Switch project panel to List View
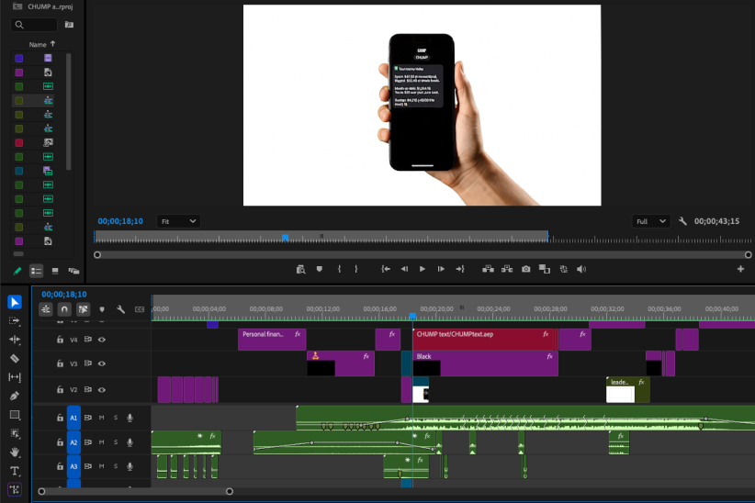This screenshot has width=755, height=503. point(36,271)
